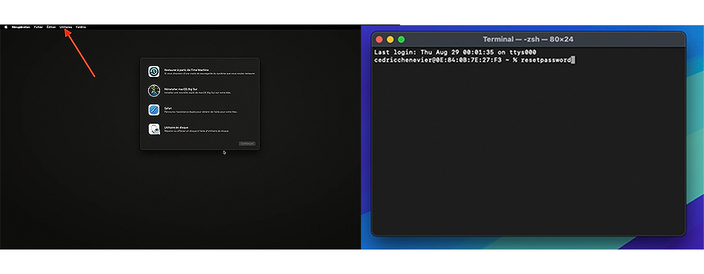Open the Édition menu
Image resolution: width=704 pixels, height=274 pixels.
pos(51,27)
